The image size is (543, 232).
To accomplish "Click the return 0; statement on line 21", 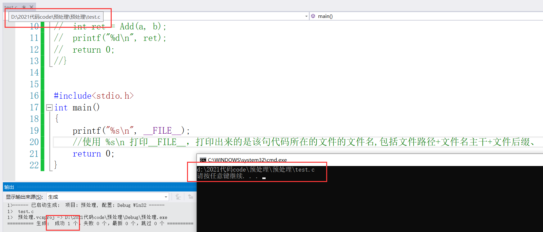I will click(93, 154).
